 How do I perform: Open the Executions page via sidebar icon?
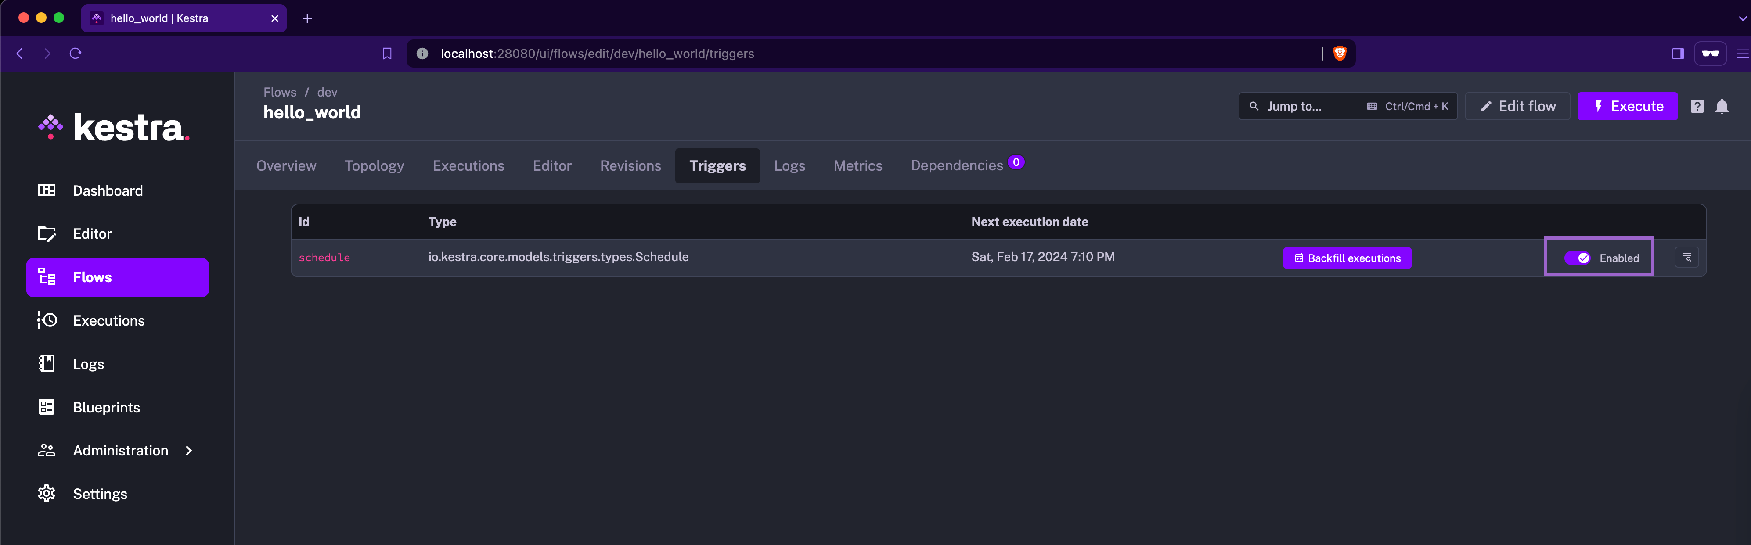pos(46,320)
